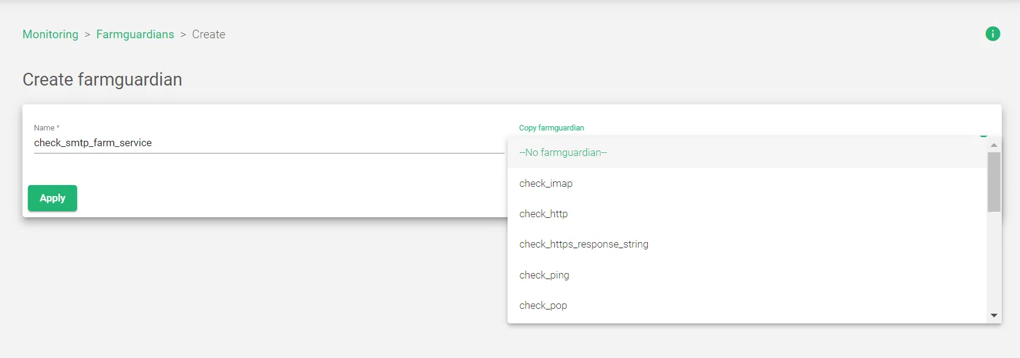Pick the check_http option
Image resolution: width=1020 pixels, height=358 pixels.
(x=543, y=214)
